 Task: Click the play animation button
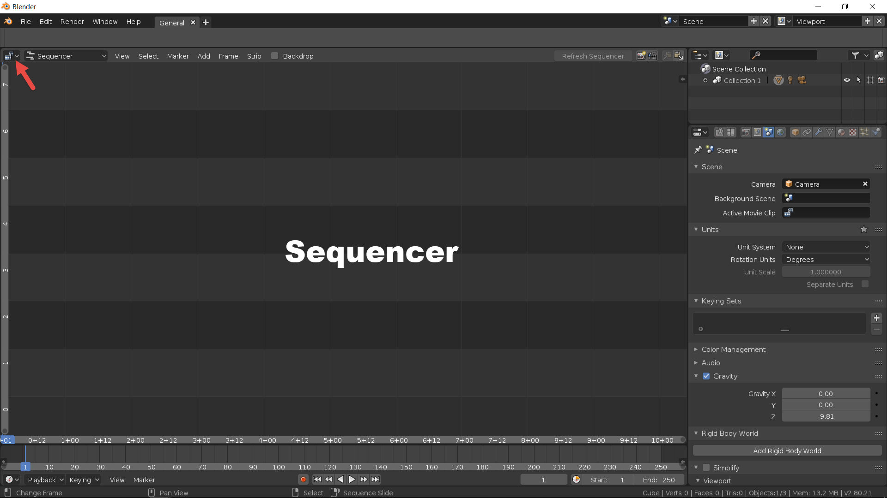tap(352, 480)
